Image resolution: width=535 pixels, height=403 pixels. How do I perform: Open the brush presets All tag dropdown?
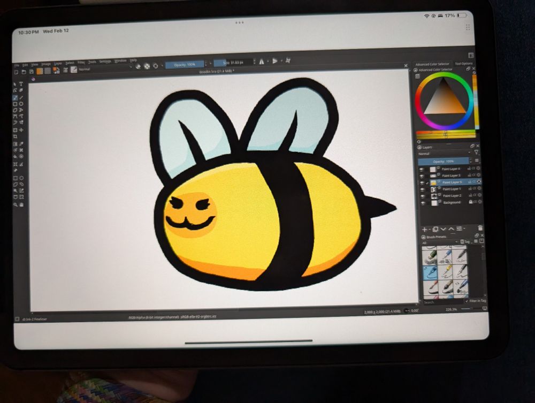click(x=440, y=242)
